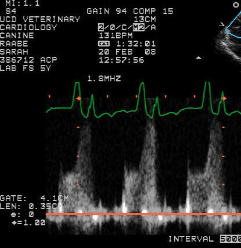Screen dimensions: 241x248
Task: Click the orange Doppler baseline
Action: 143,214
